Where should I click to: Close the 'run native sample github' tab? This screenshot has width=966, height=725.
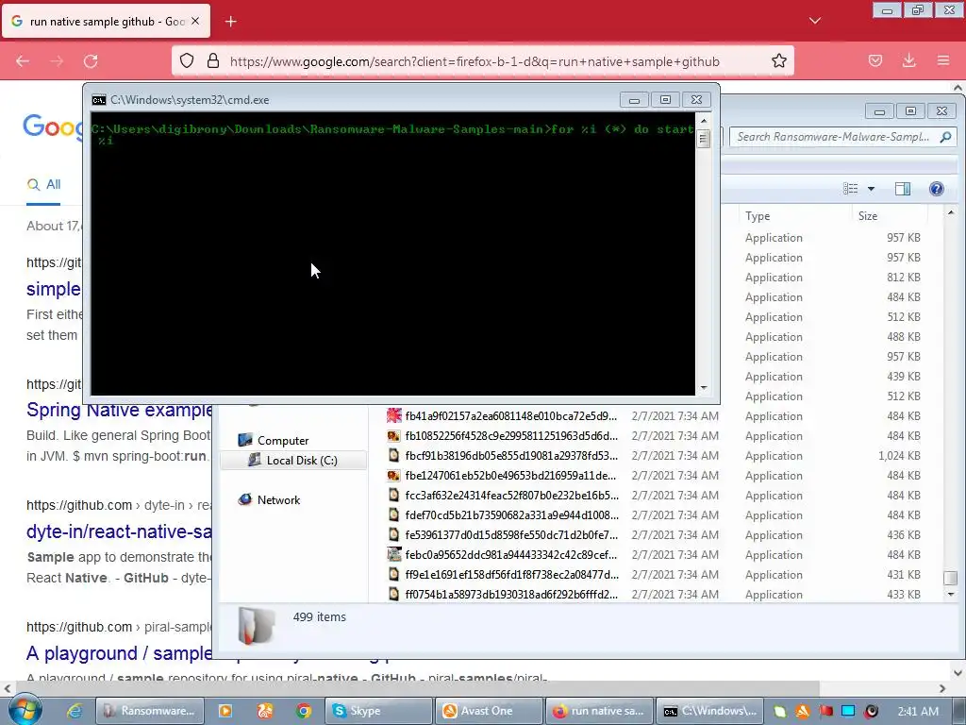(195, 21)
